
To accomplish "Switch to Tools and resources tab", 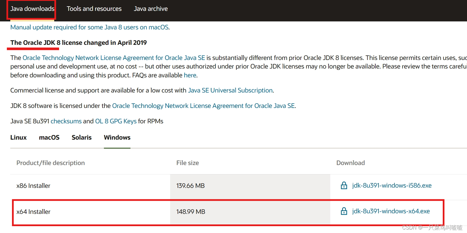I will (x=94, y=9).
